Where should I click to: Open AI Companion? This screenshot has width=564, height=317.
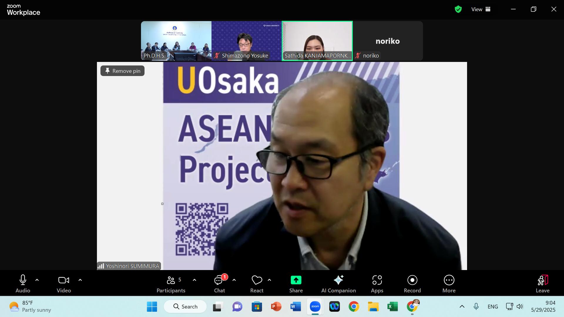pos(338,284)
